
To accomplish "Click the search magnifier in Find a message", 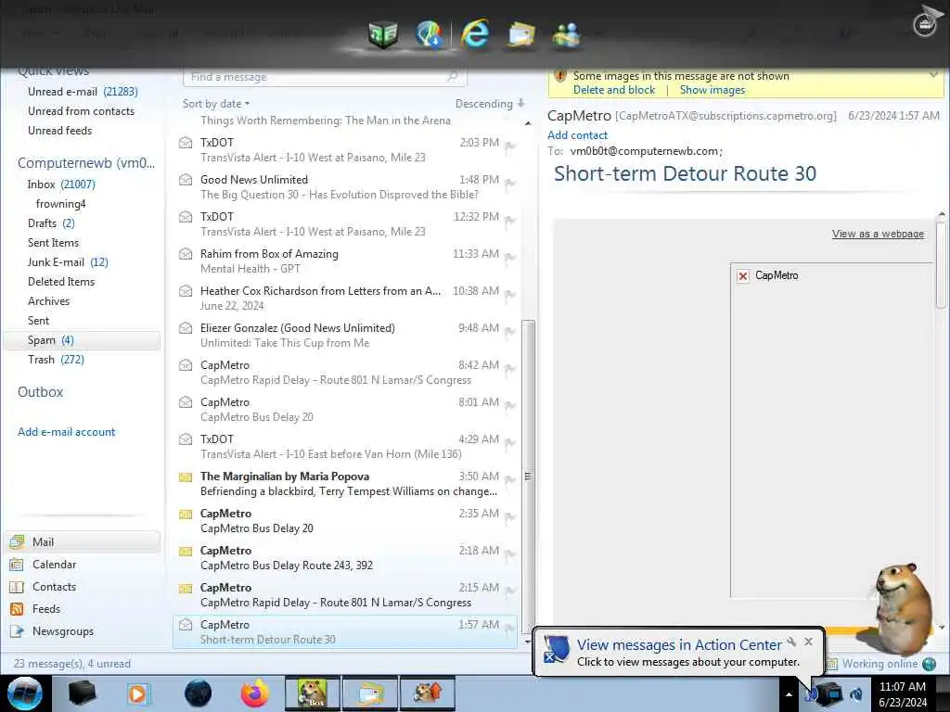I will click(x=452, y=76).
